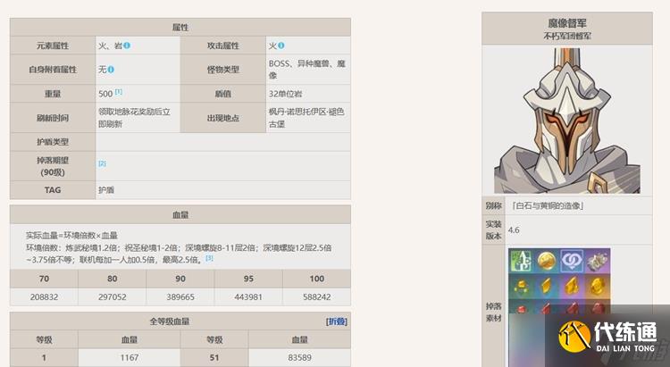
Task: Select the gold Mora coin drop icon
Action: (x=547, y=261)
